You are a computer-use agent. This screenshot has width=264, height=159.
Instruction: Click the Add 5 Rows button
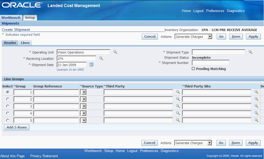click(16, 127)
